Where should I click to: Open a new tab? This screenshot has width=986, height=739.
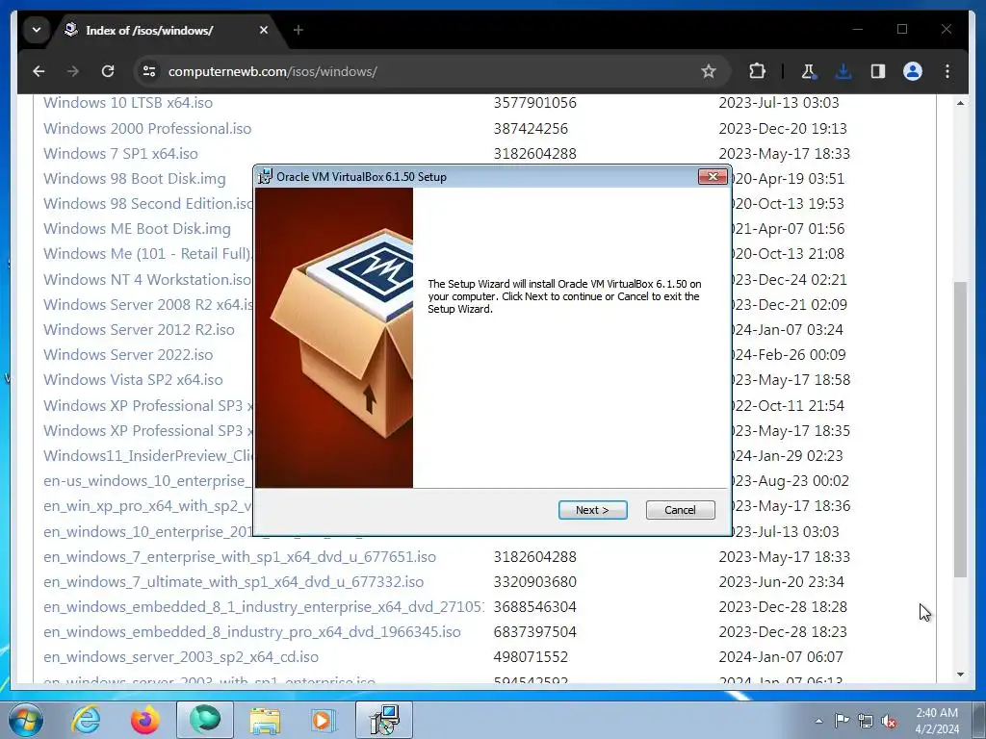[x=298, y=30]
